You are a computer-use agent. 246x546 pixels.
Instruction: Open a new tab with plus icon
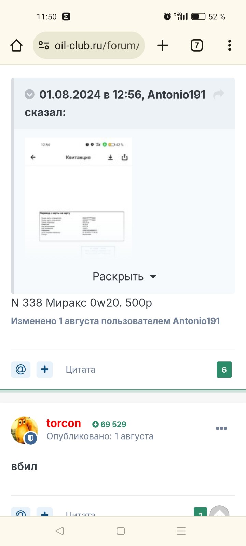click(163, 45)
